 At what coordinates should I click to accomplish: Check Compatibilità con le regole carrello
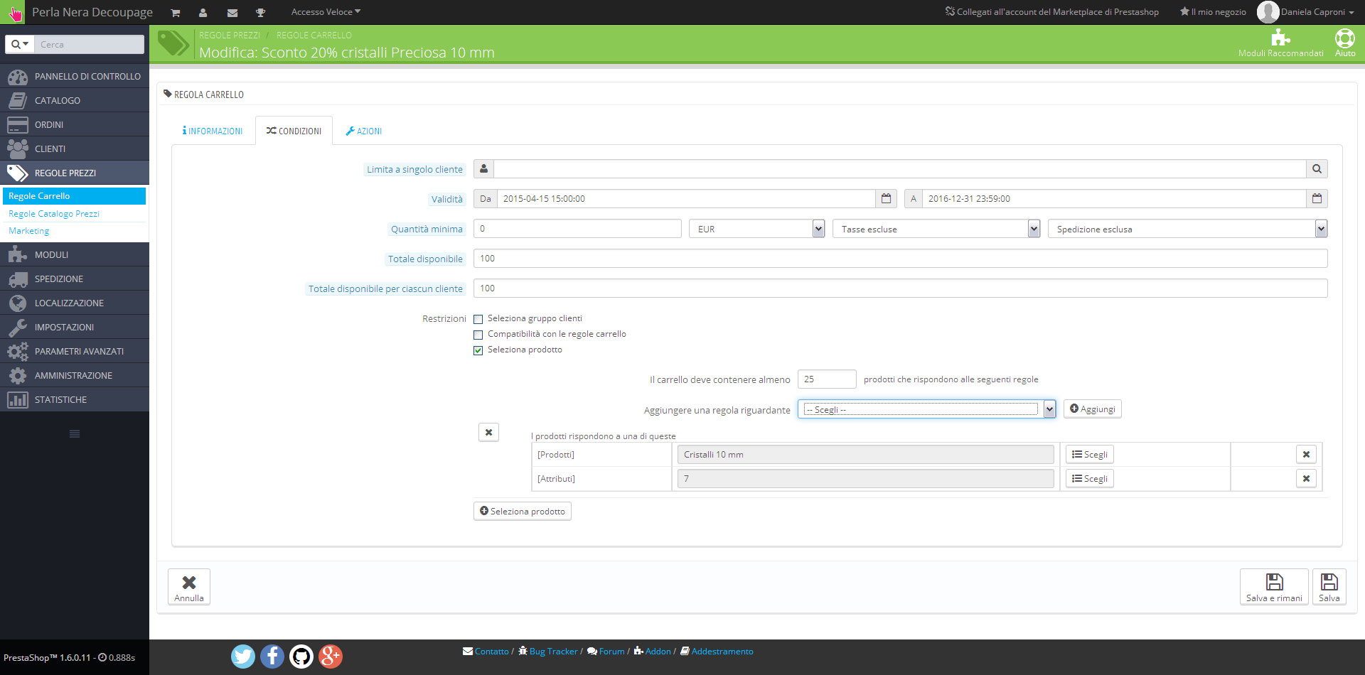click(x=478, y=335)
